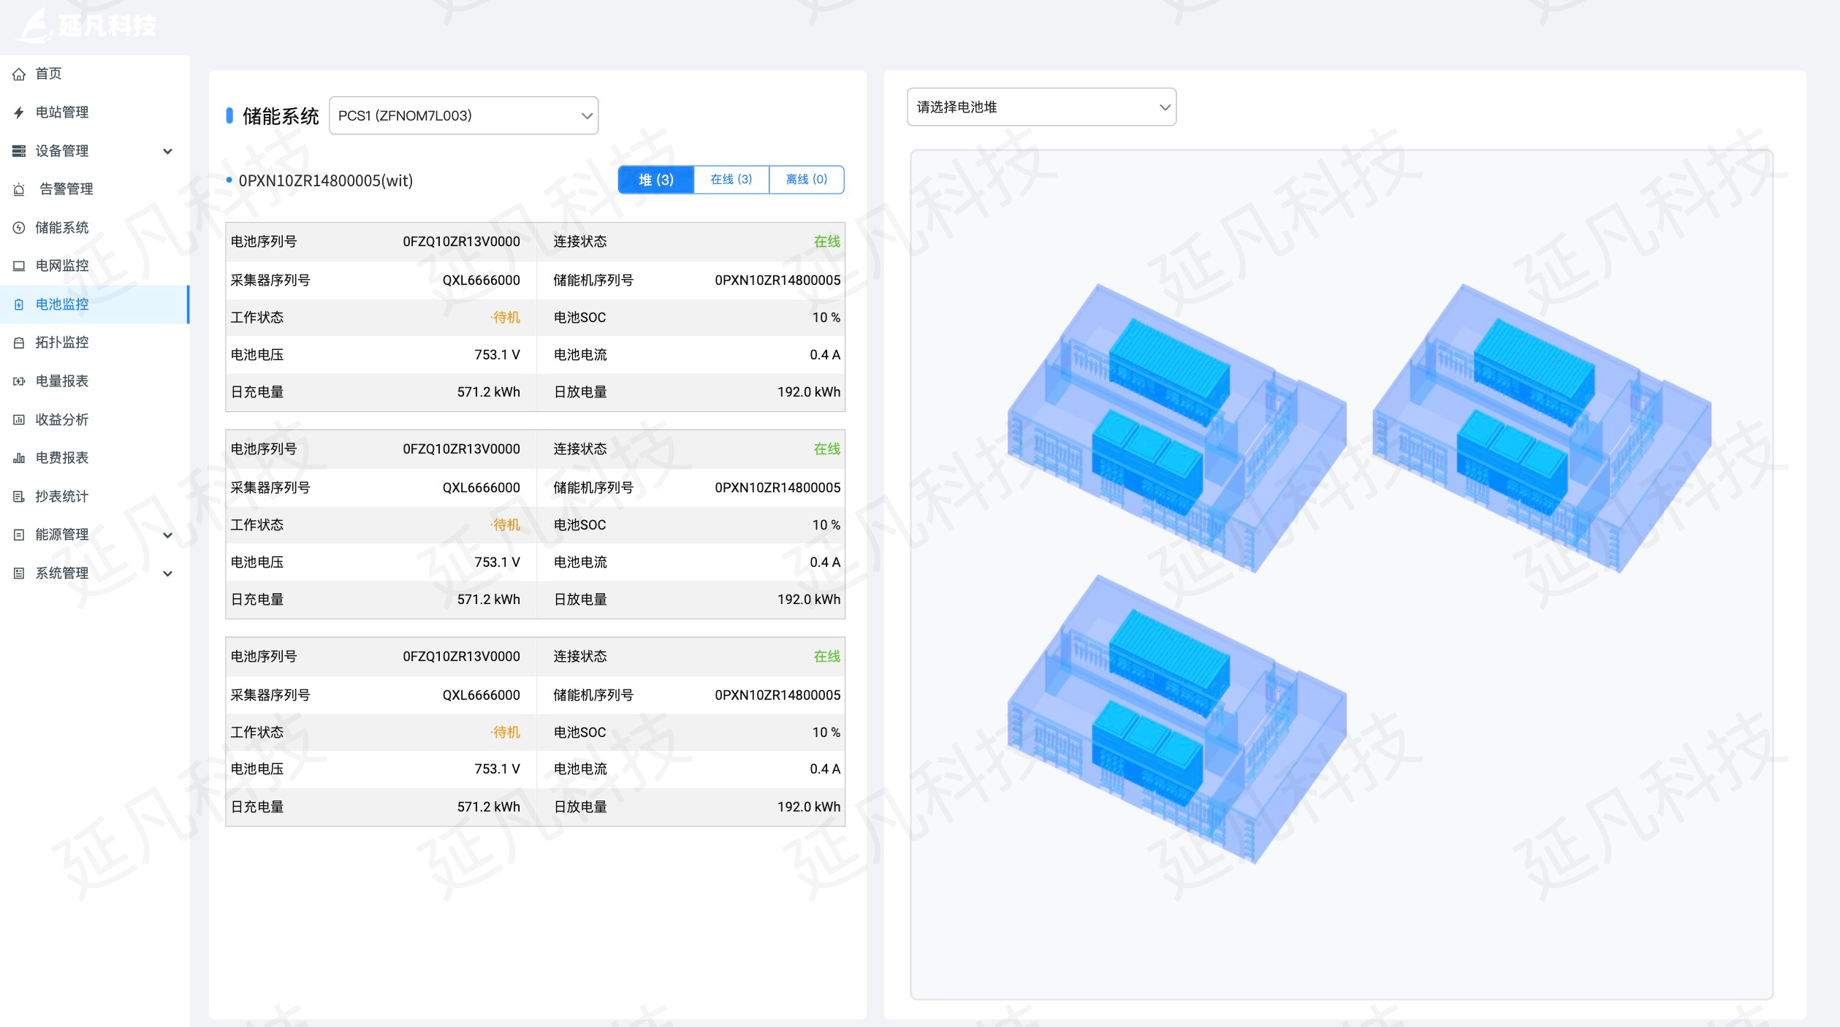Image resolution: width=1840 pixels, height=1027 pixels.
Task: Open the 电池监控 menu item
Action: (63, 305)
